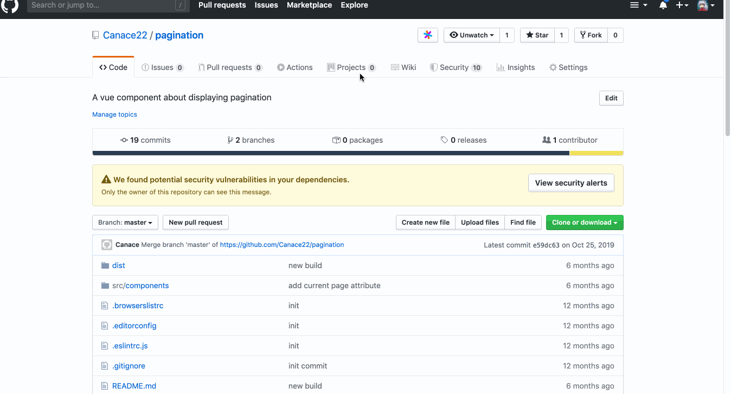Viewport: 731px width, 394px height.
Task: Click the repository language color bar
Action: click(x=358, y=153)
